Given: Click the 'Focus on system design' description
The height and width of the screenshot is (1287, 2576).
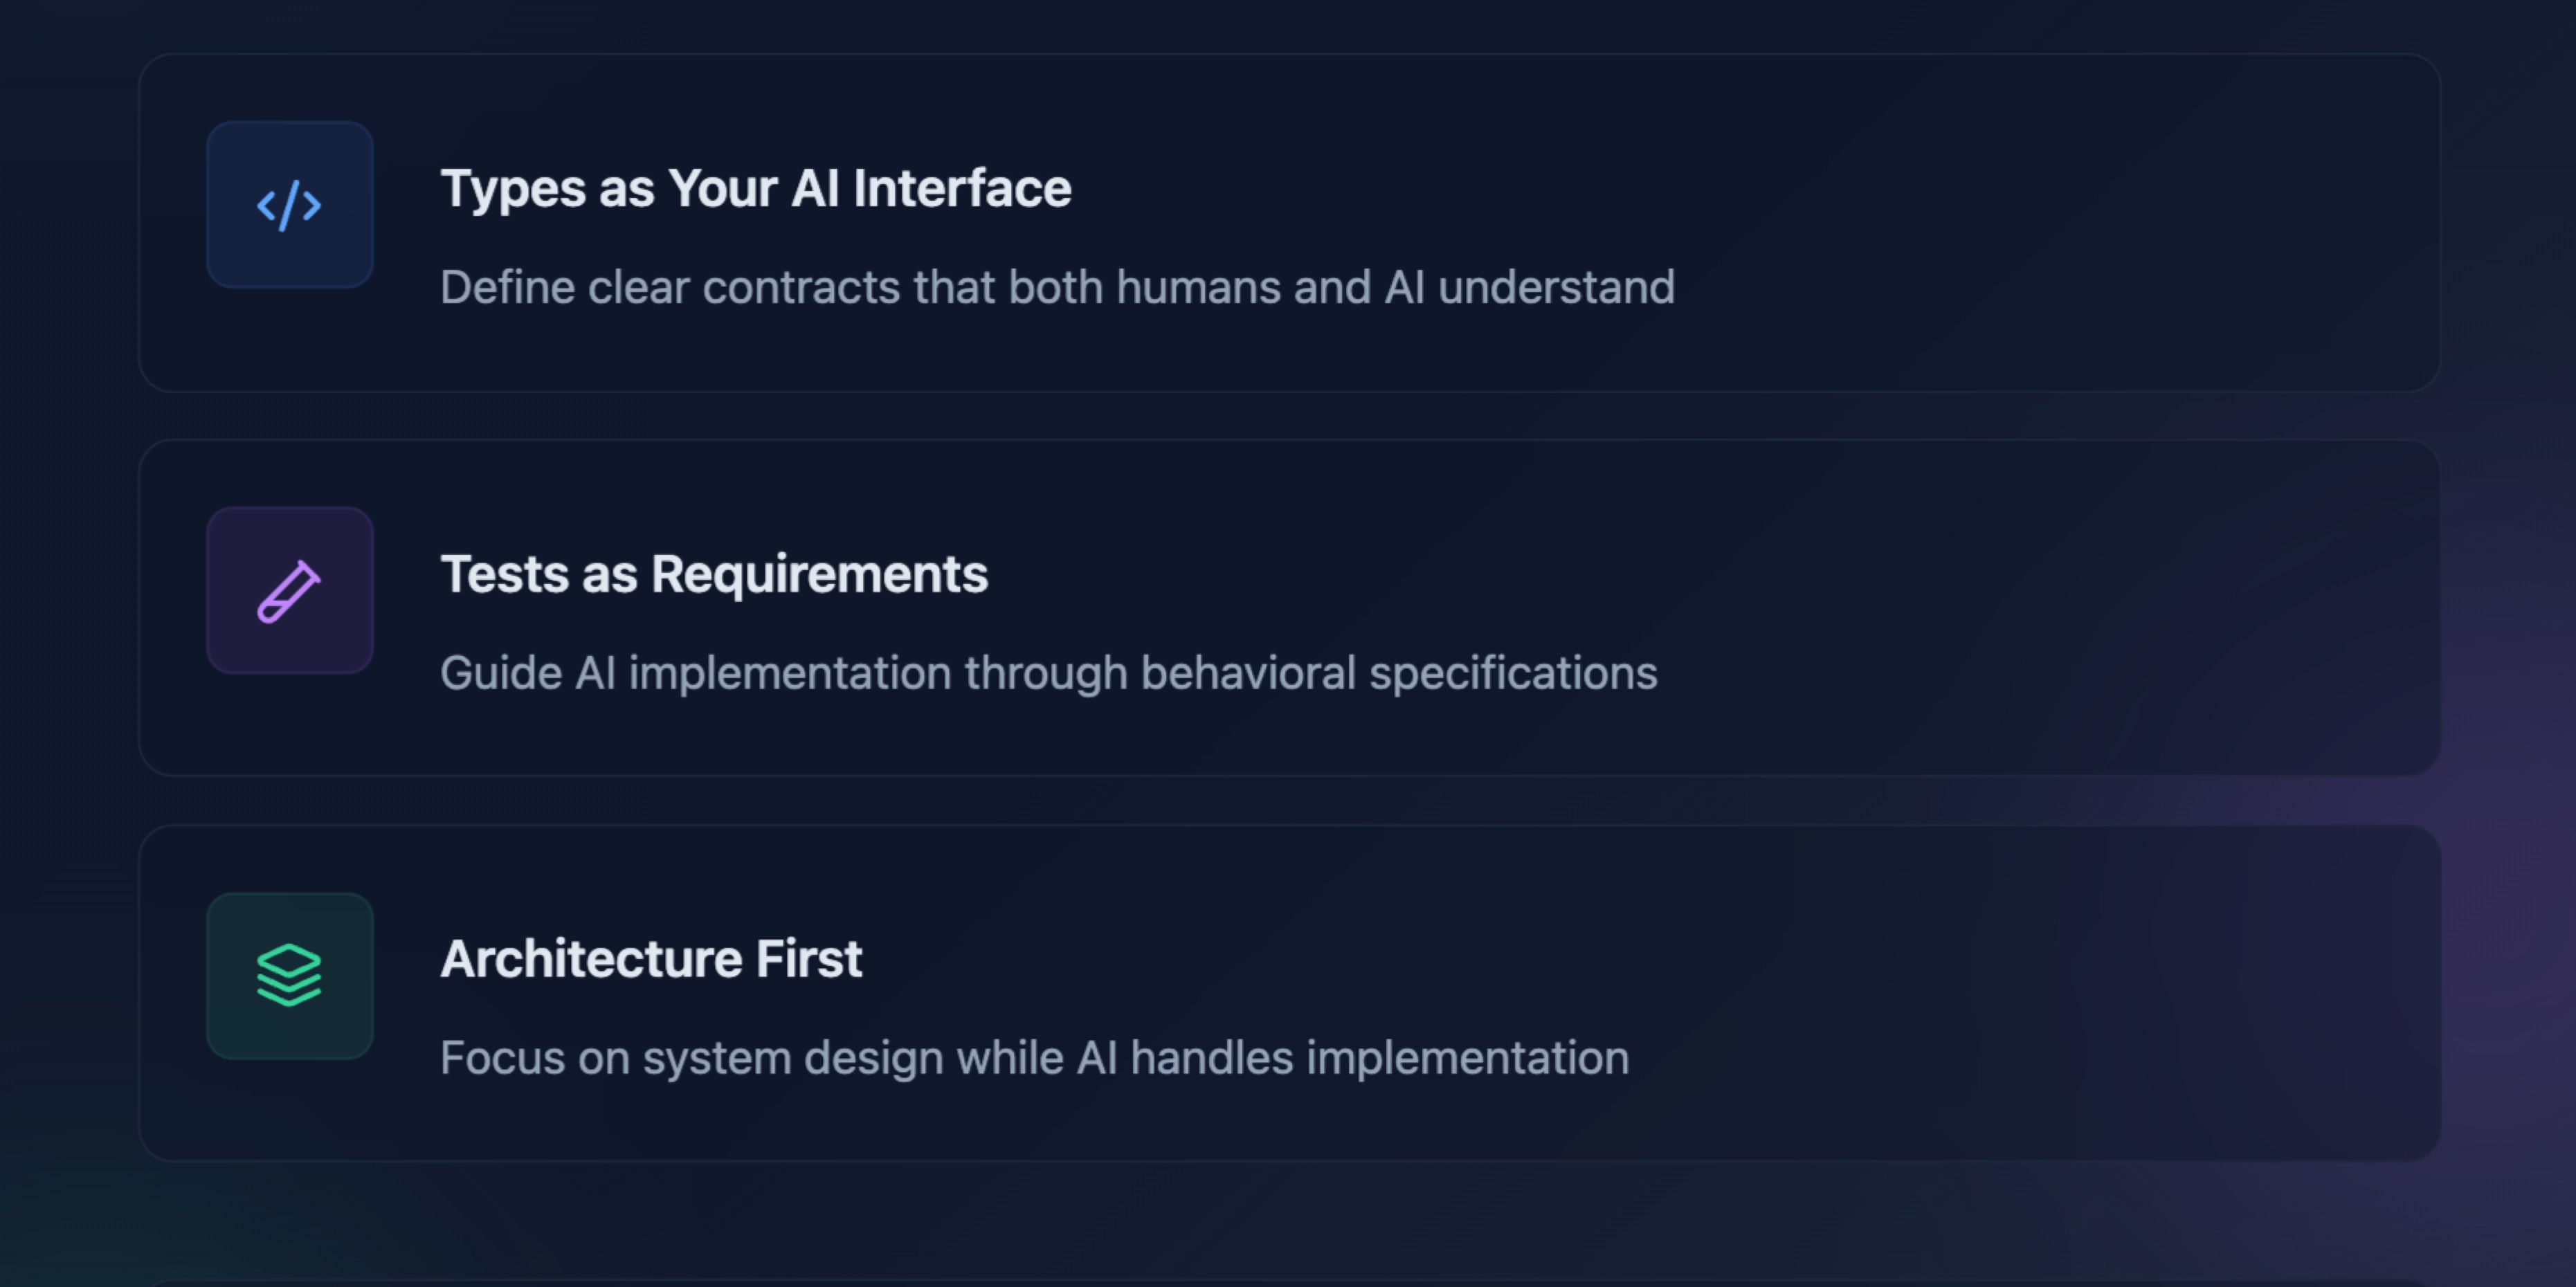Looking at the screenshot, I should pos(1034,1058).
